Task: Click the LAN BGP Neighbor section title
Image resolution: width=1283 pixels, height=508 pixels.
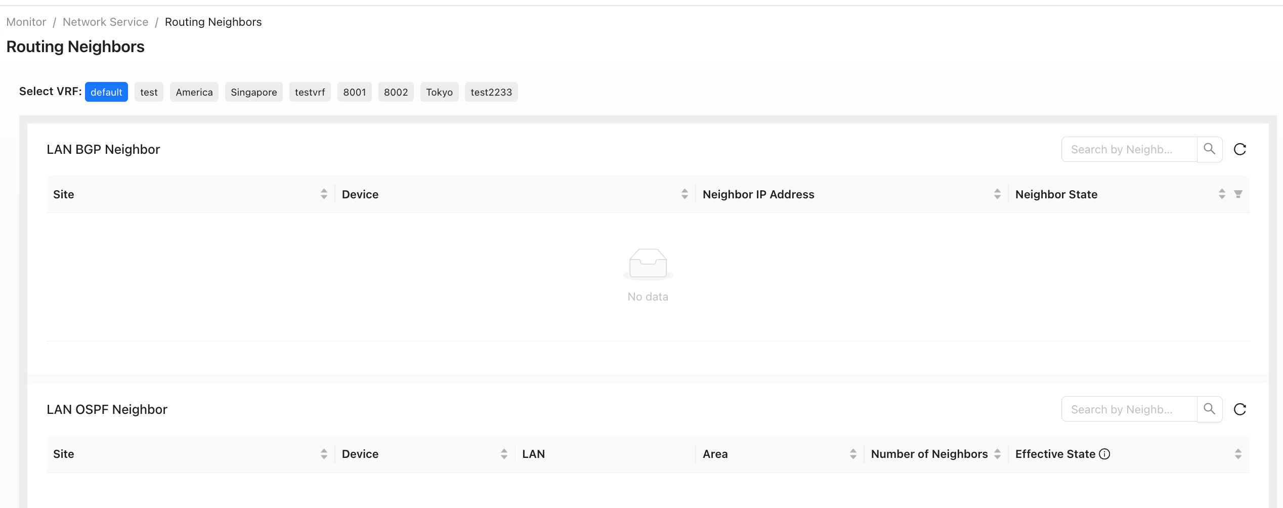Action: pyautogui.click(x=103, y=149)
